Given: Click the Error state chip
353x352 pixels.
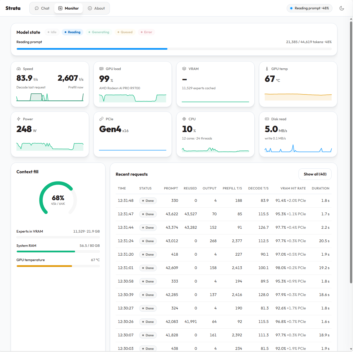Looking at the screenshot, I should pos(146,32).
